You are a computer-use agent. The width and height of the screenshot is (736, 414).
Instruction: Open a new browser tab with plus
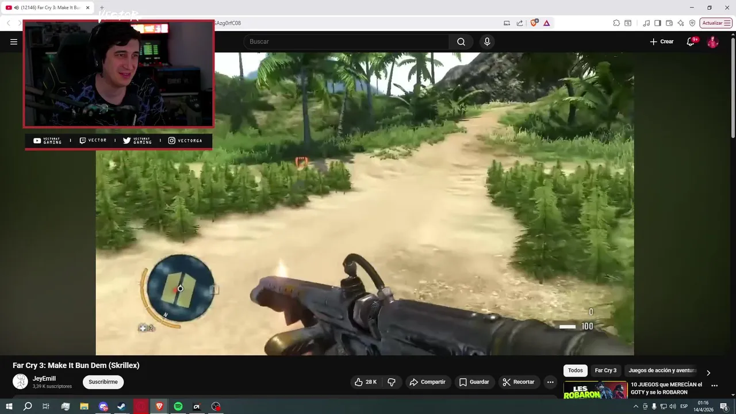[102, 7]
